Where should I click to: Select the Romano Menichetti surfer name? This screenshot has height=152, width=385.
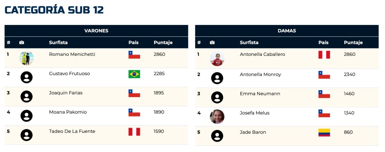coord(72,54)
